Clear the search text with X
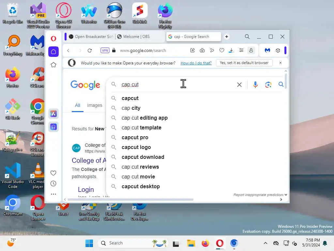This screenshot has width=334, height=251. tap(239, 85)
